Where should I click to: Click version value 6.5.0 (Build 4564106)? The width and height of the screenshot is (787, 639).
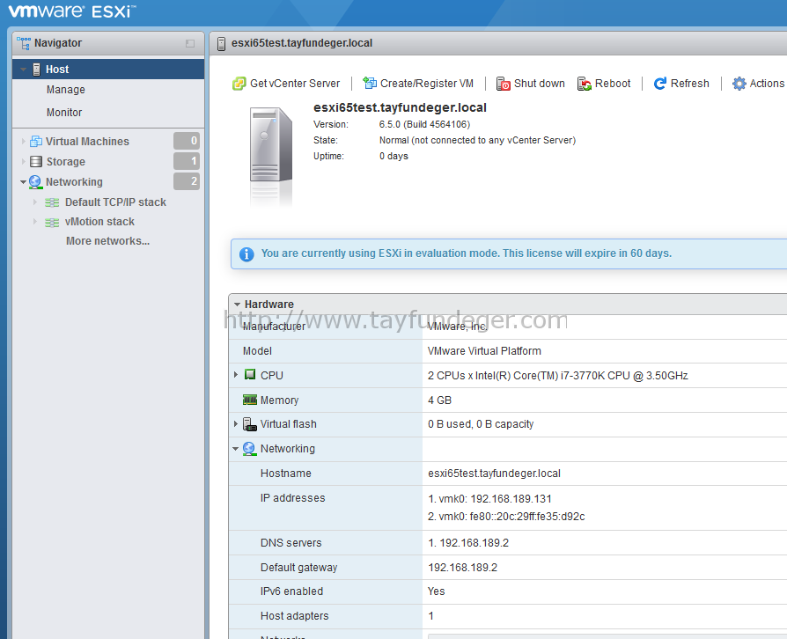click(424, 124)
